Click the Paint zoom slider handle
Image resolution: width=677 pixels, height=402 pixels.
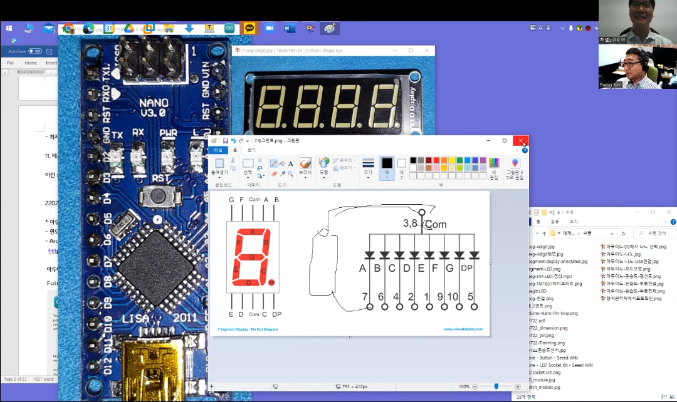[496, 386]
